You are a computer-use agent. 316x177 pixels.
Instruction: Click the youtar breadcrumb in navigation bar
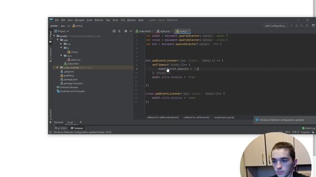click(x=54, y=26)
